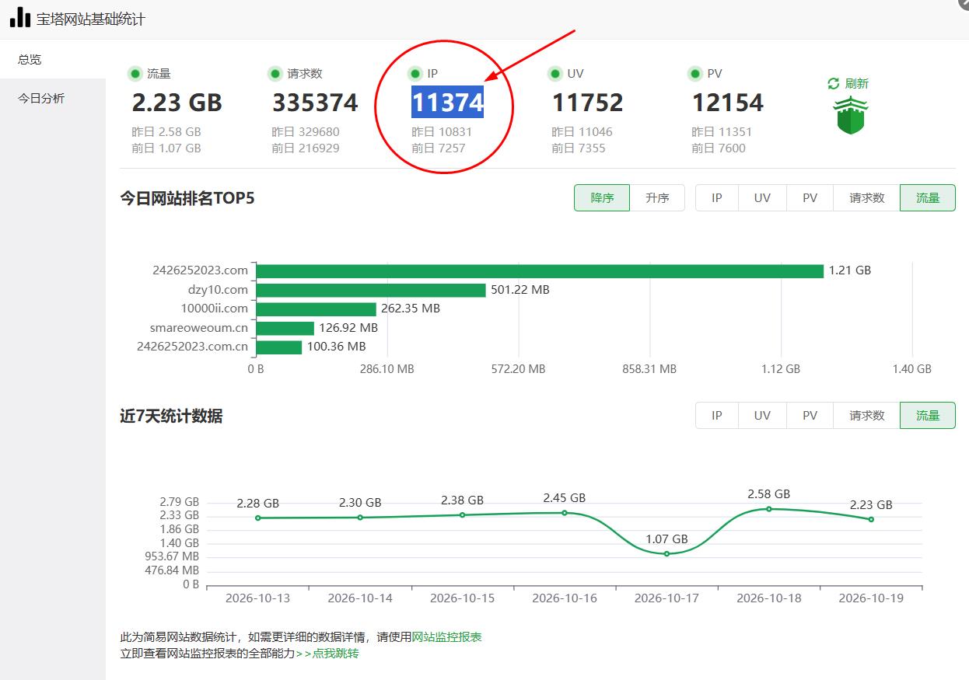969x680 pixels.
Task: Select 流量 in TOP5 ranking
Action: (x=928, y=197)
